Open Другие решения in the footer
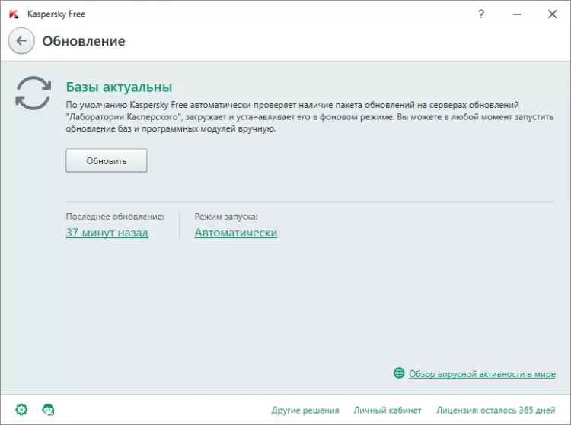571x425 pixels. (305, 410)
